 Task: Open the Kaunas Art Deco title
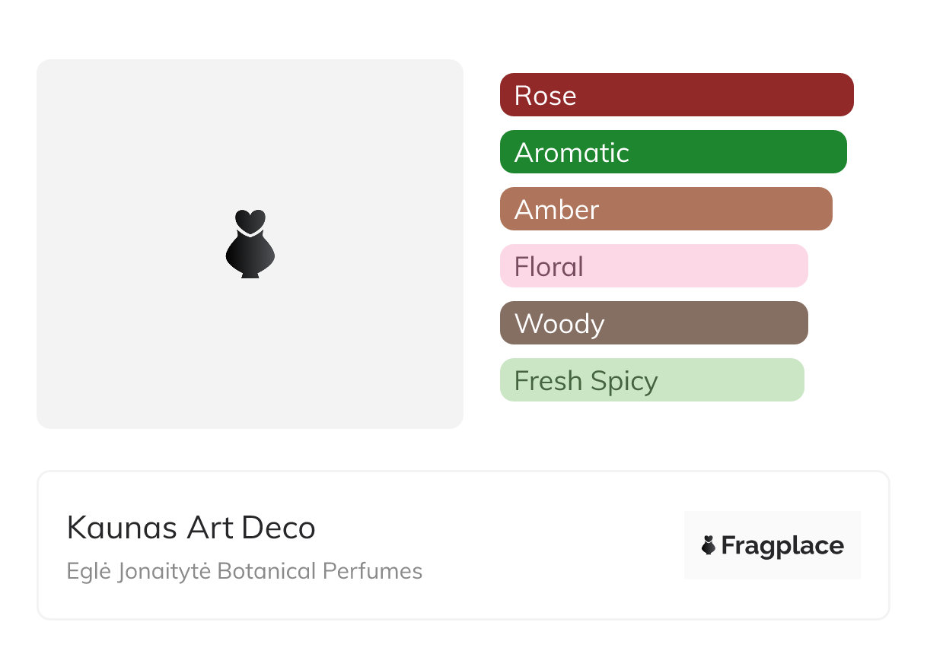point(191,528)
